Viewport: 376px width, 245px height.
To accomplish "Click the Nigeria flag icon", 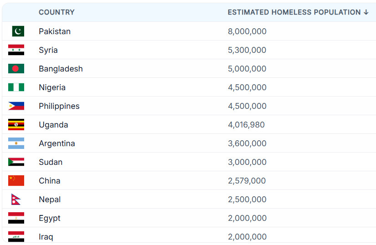I will [x=16, y=87].
